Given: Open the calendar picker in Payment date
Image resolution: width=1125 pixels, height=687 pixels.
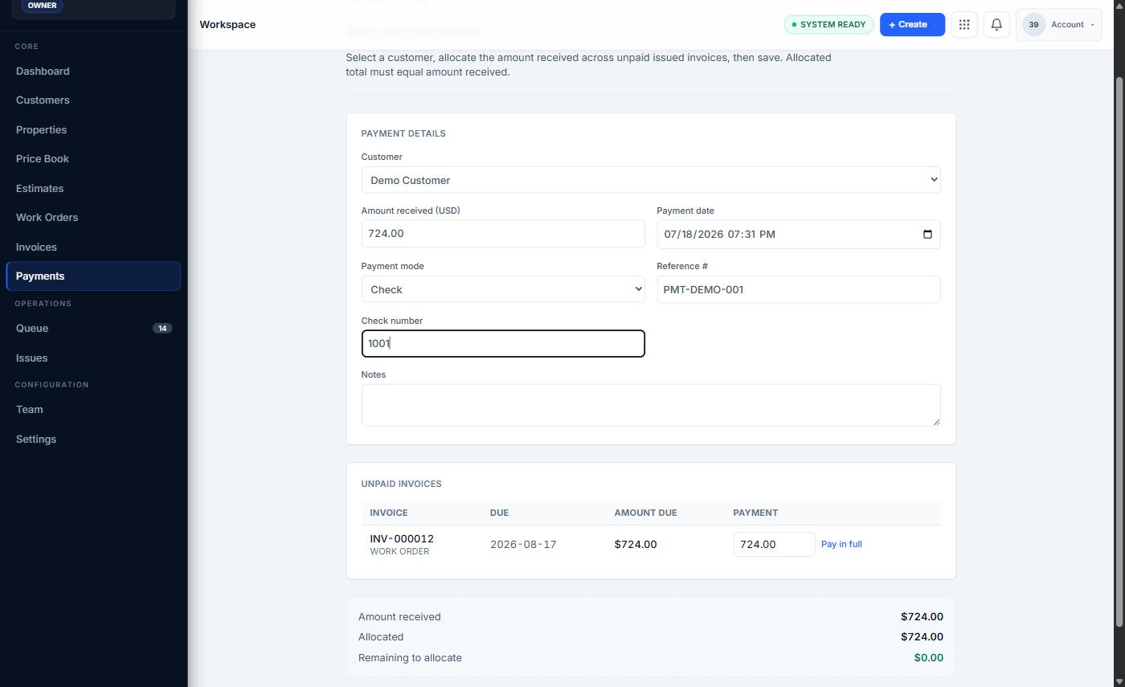Looking at the screenshot, I should coord(927,234).
